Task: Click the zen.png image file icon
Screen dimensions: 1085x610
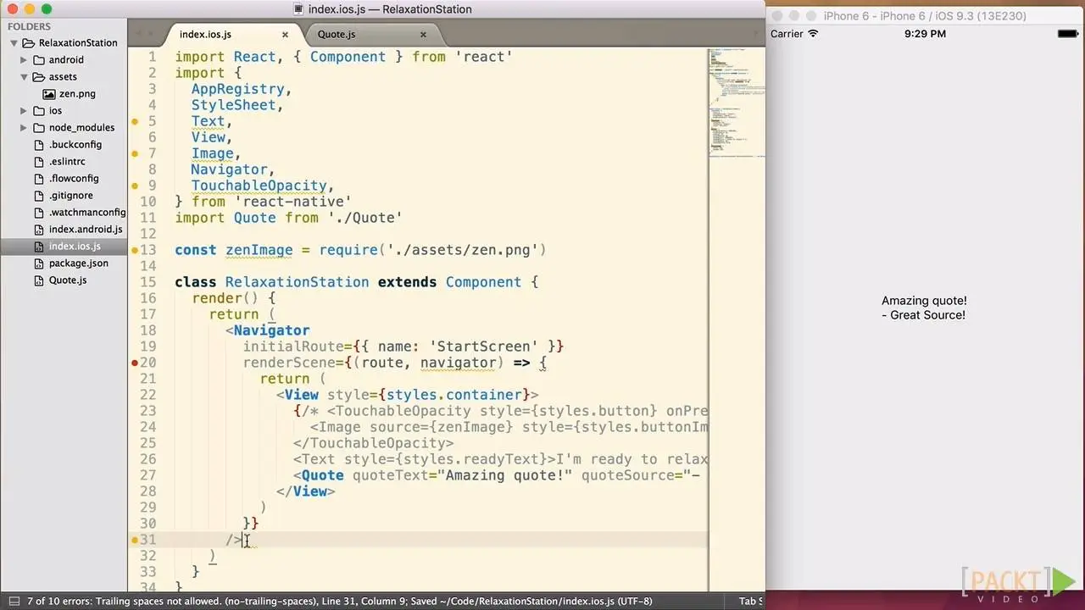Action: pos(50,94)
